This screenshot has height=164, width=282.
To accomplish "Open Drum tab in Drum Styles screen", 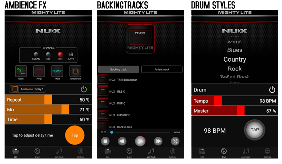I will coord(224,153).
